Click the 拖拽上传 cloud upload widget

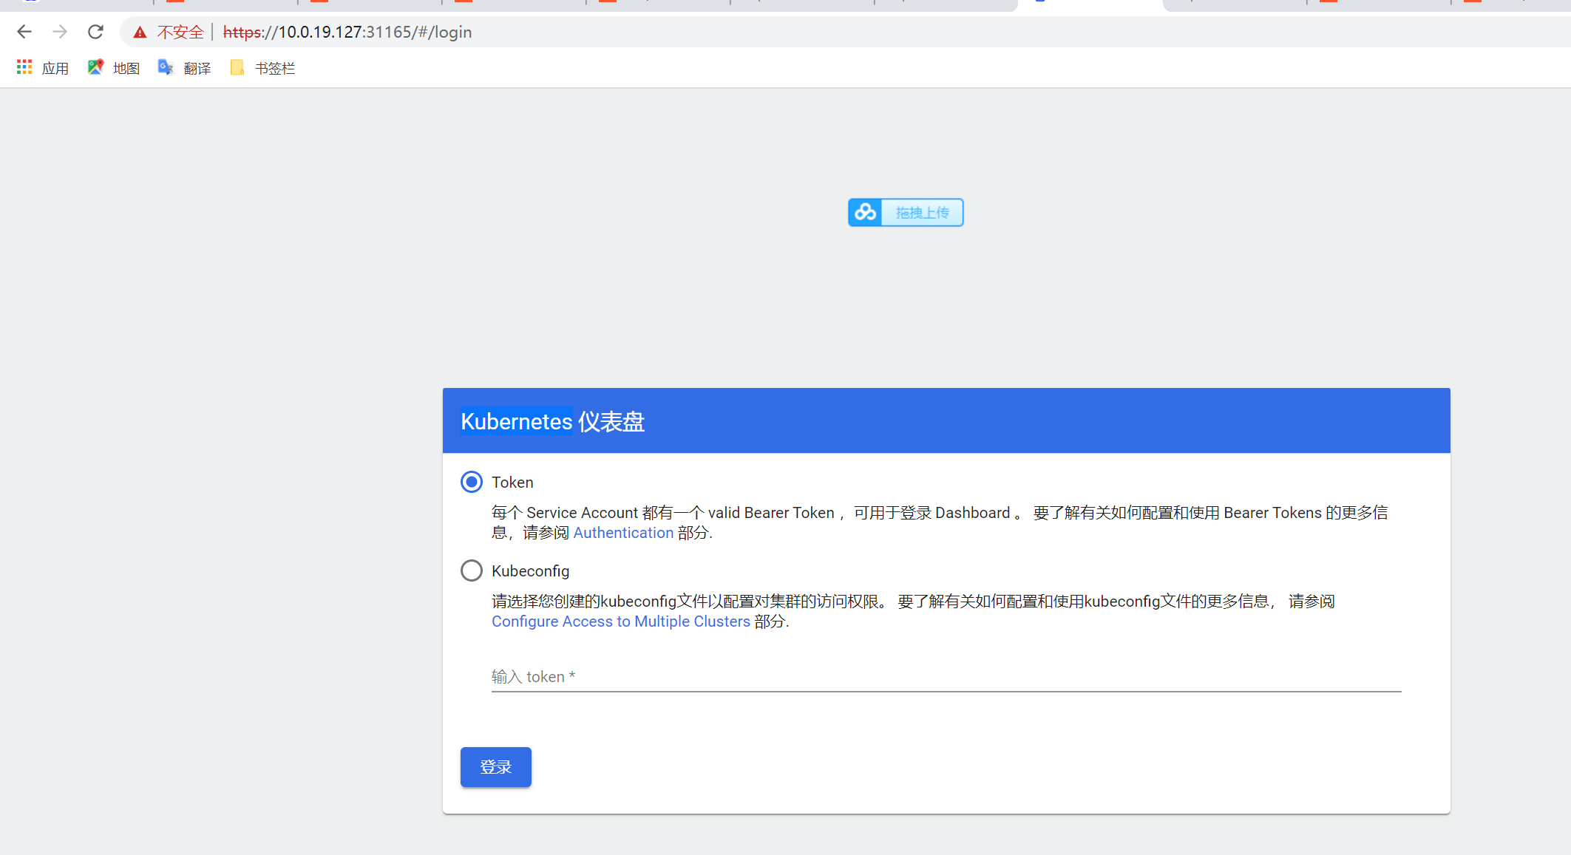coord(906,213)
